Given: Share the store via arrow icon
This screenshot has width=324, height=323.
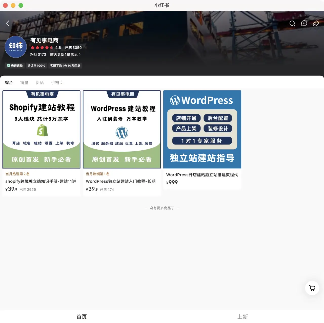Looking at the screenshot, I should (x=316, y=23).
